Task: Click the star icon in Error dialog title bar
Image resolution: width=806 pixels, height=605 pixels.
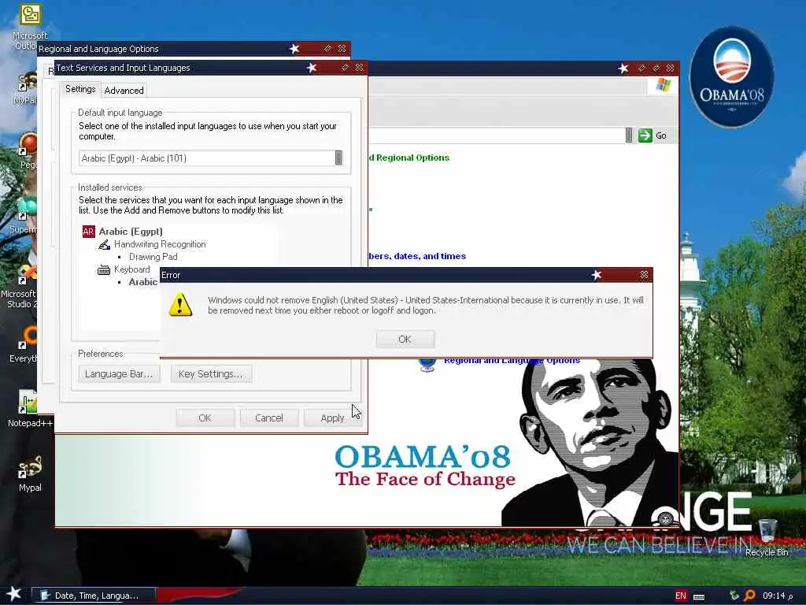Action: 597,275
